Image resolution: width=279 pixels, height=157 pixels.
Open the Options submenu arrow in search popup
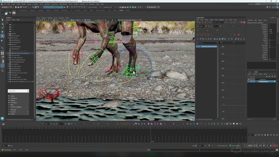pos(28,114)
